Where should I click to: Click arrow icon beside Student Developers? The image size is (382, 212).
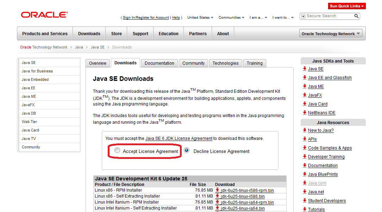[x=305, y=200]
